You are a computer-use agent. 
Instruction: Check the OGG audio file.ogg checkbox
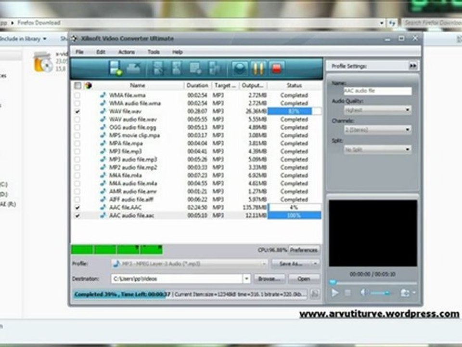pyautogui.click(x=77, y=127)
